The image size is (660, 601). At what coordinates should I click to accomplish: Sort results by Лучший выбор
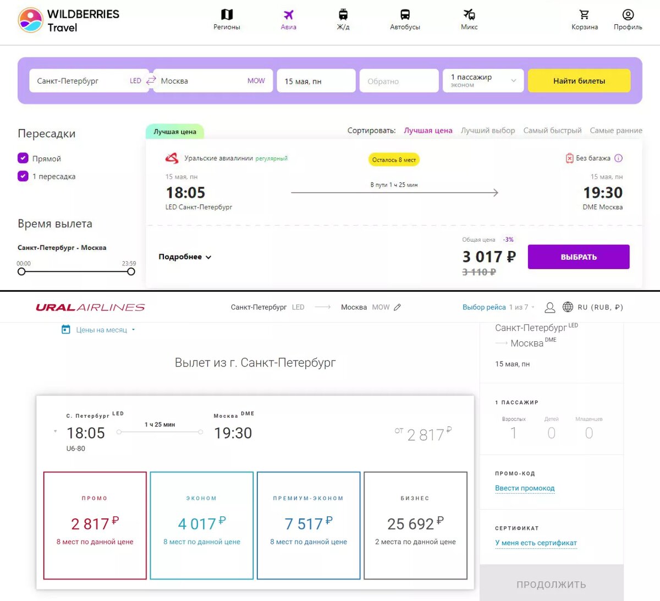tap(488, 130)
